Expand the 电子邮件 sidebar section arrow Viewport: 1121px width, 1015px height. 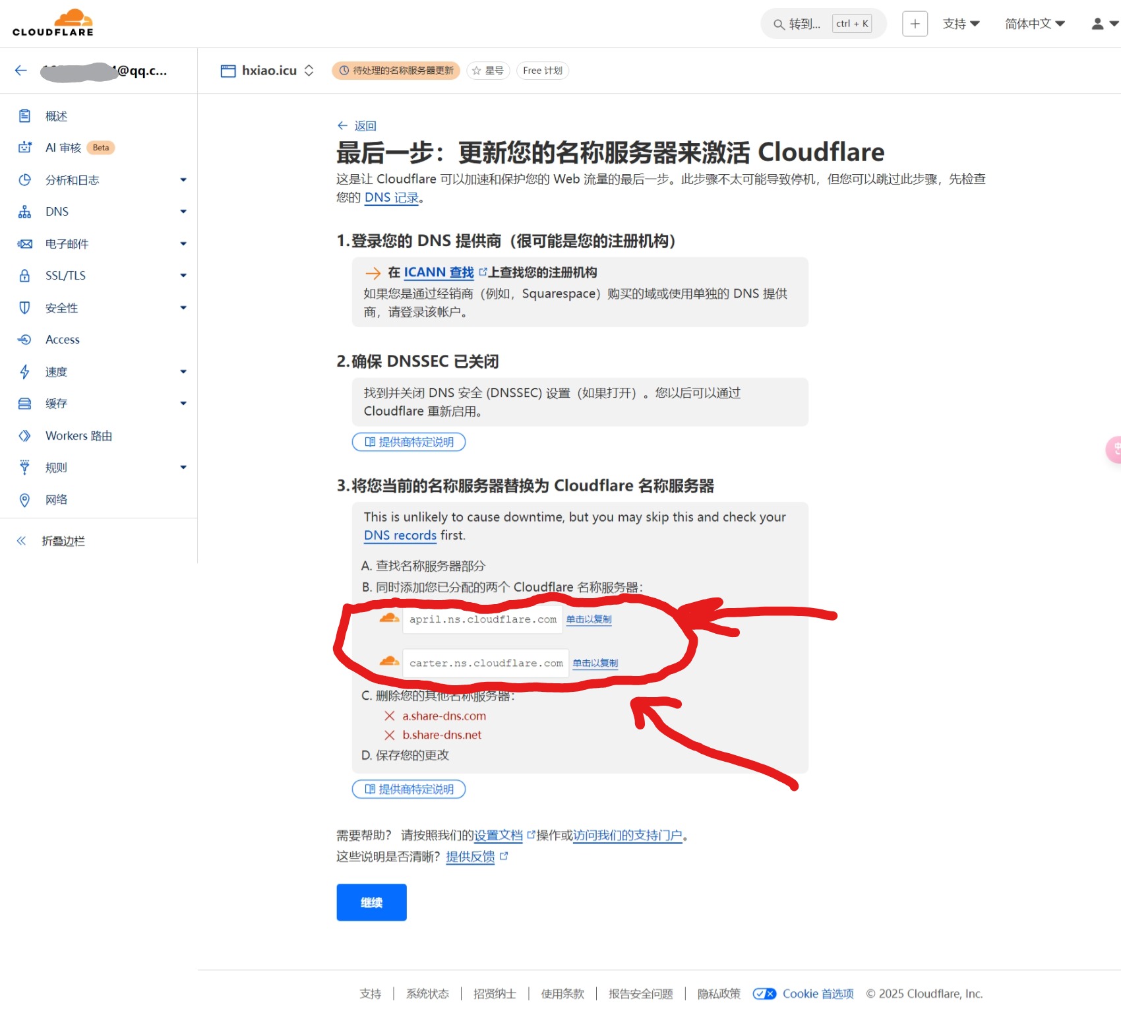pos(183,244)
